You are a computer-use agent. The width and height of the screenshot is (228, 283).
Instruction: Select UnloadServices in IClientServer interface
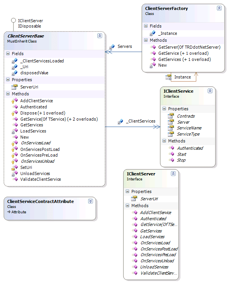[154, 267]
